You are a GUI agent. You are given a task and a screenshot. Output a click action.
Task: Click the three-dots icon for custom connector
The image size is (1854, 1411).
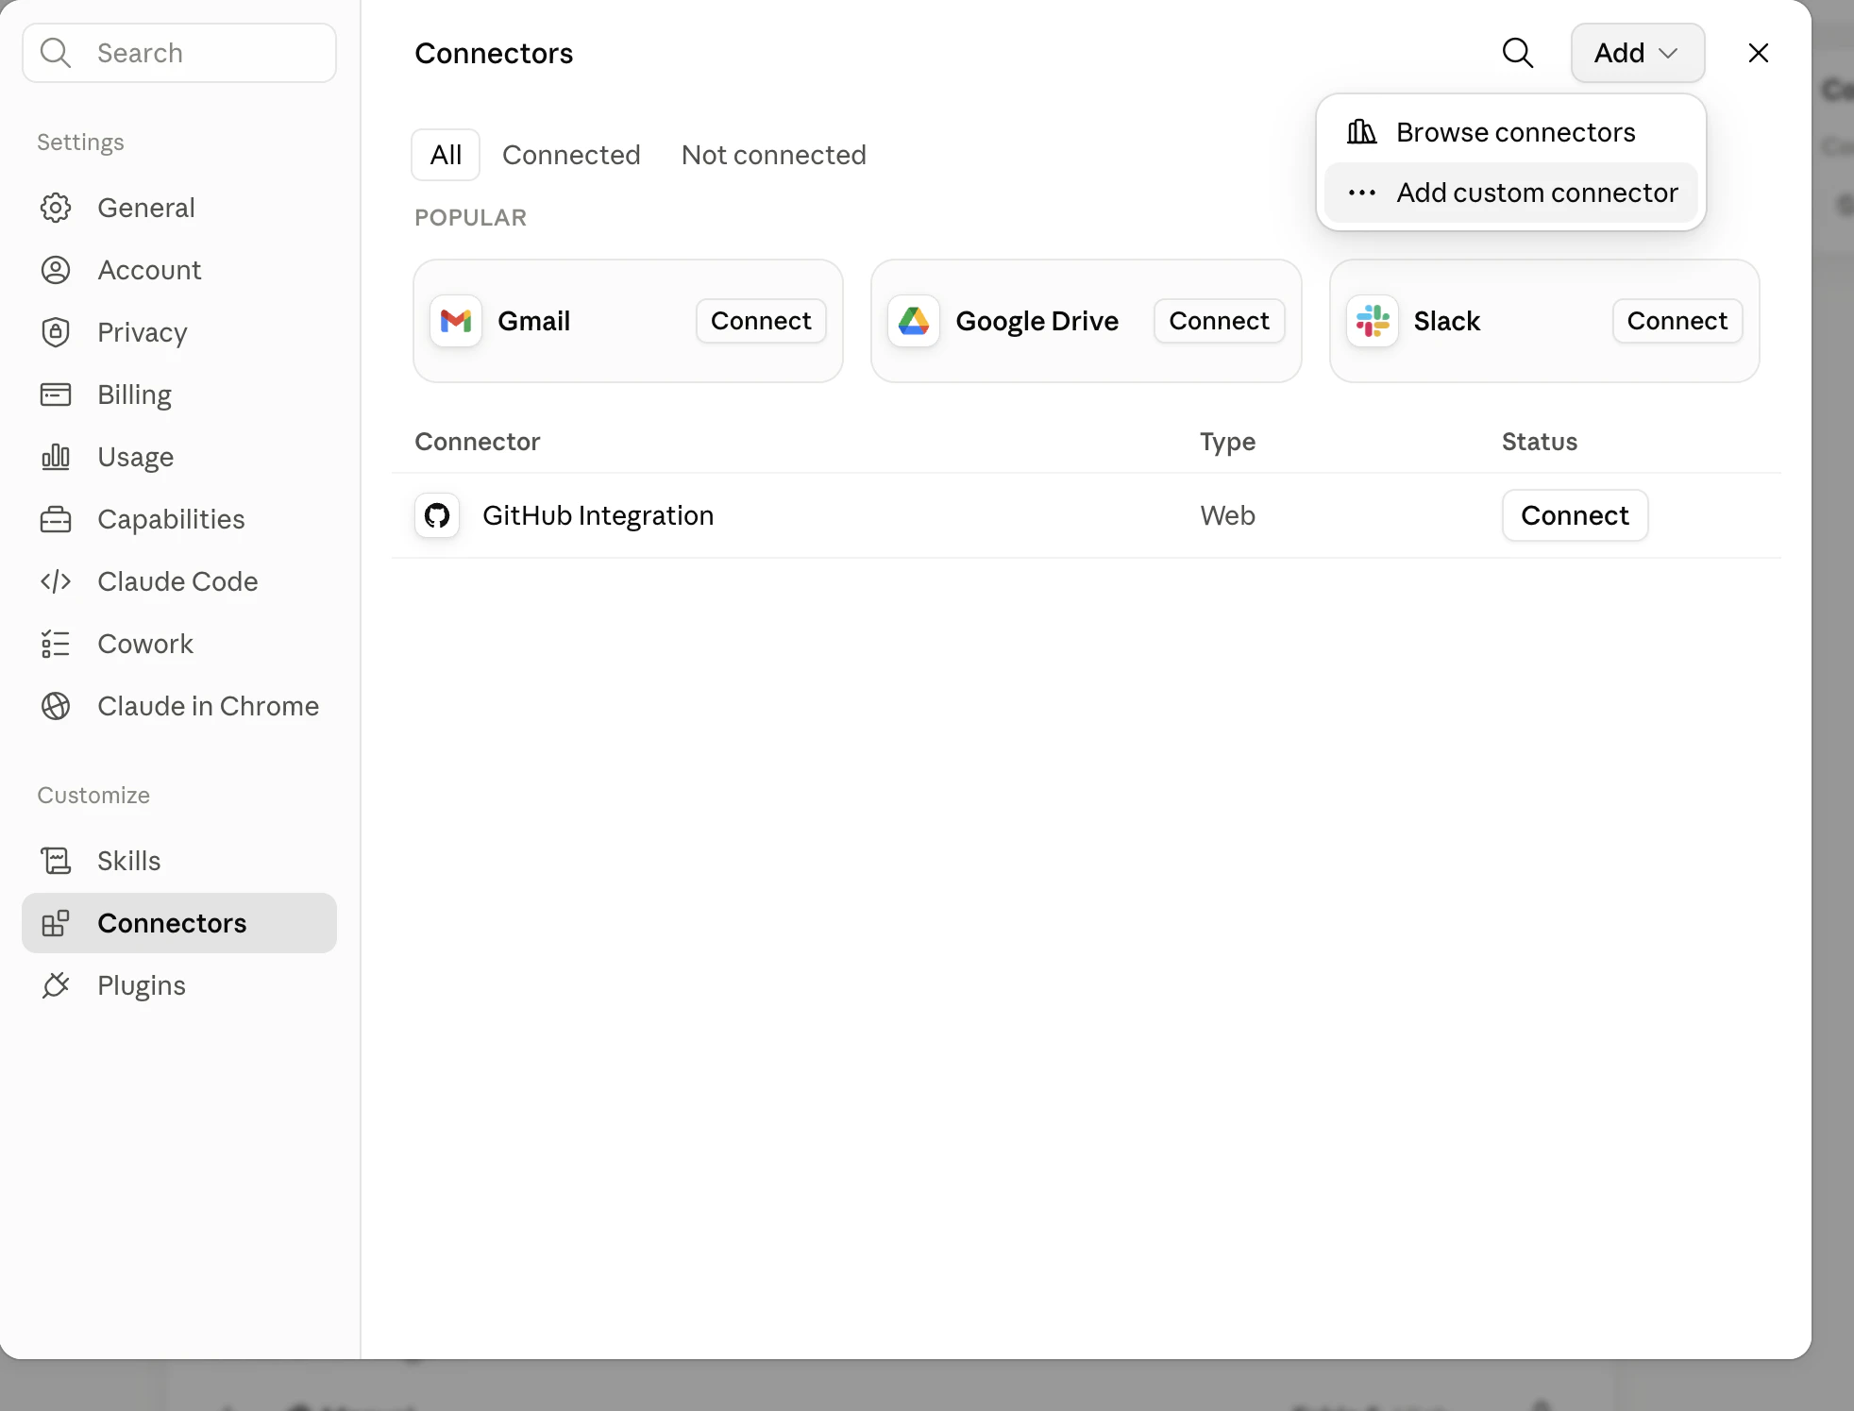(x=1361, y=193)
